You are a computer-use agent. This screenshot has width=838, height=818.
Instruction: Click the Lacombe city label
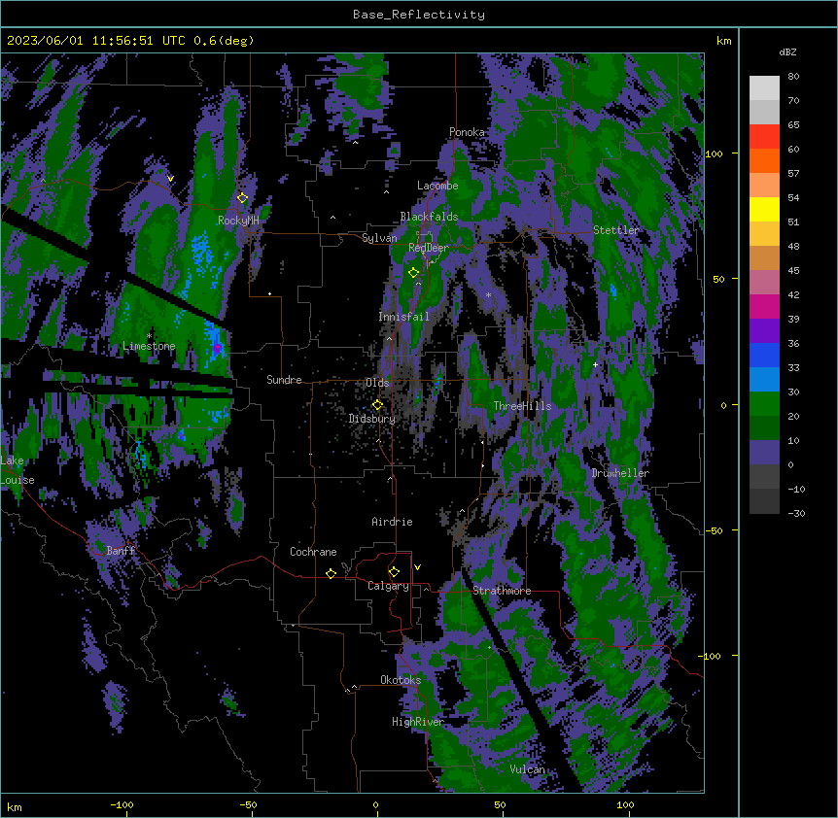pos(437,186)
